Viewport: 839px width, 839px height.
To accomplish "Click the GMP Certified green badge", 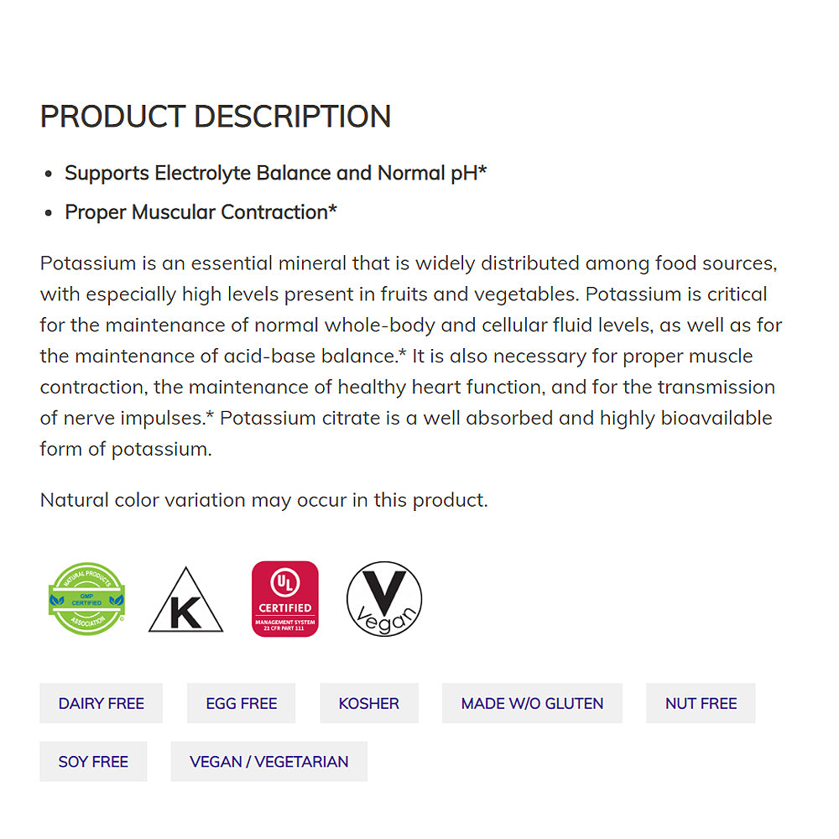I will click(x=86, y=599).
